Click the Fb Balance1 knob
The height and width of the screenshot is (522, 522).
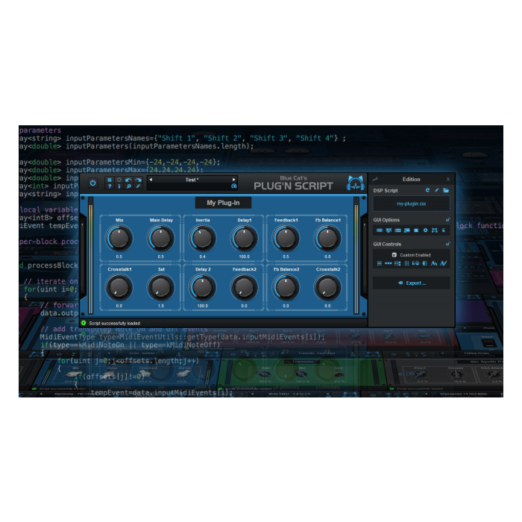(x=327, y=238)
